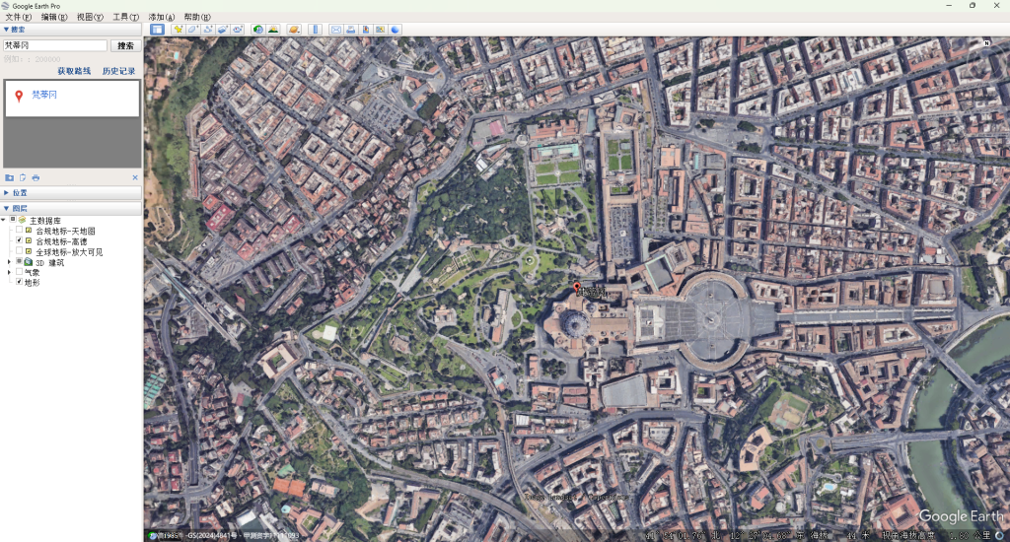Image resolution: width=1010 pixels, height=542 pixels.
Task: Open the 文件(F) menu
Action: click(19, 17)
